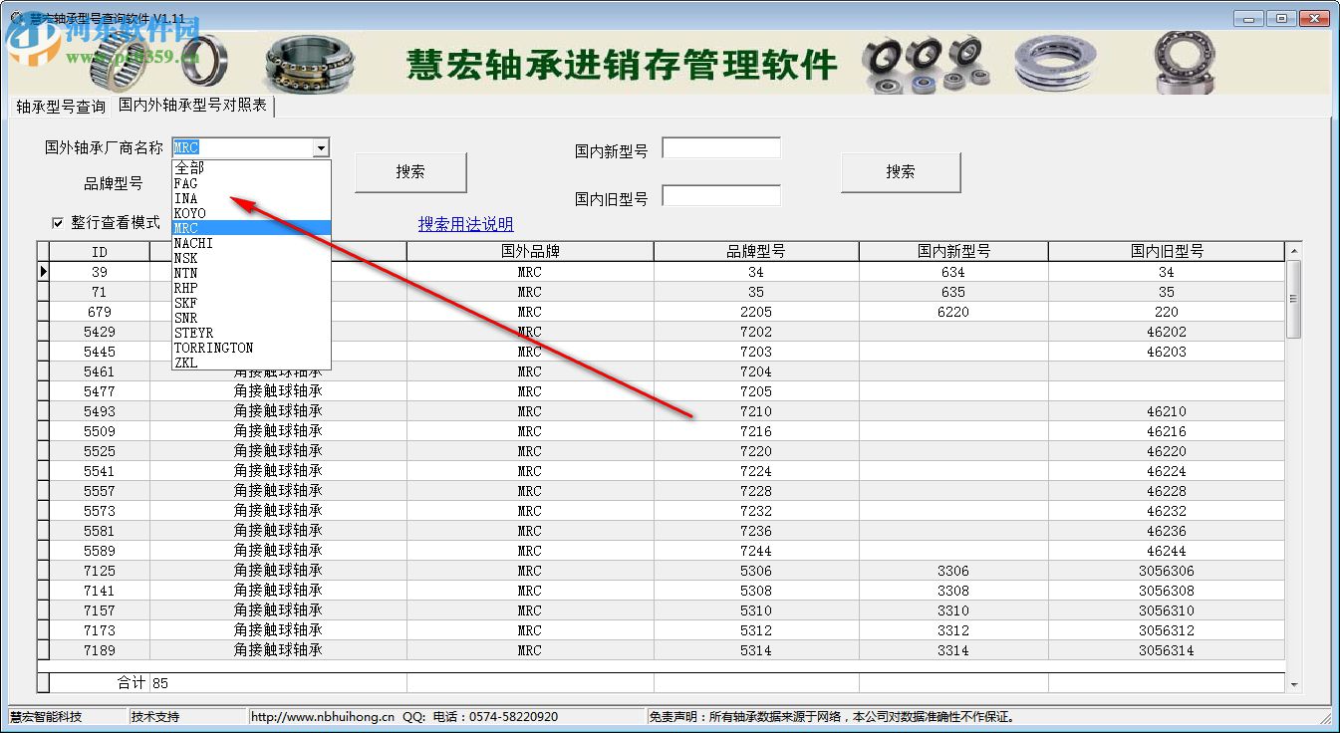The width and height of the screenshot is (1340, 733).
Task: Click the left 搜索 button
Action: coord(409,171)
